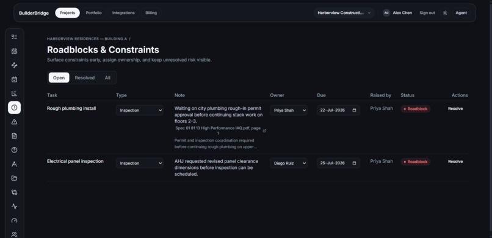Click the Note column header
Viewport: 492px width, 238px height.
[x=180, y=95]
